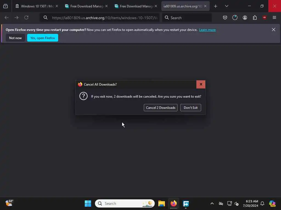Open the Firefox account menu
This screenshot has height=210, width=281.
[x=245, y=17]
